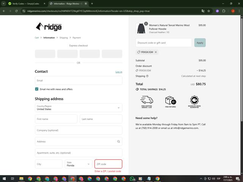Select the Information Ridge Merino tab
243x182 pixels.
click(x=68, y=3)
